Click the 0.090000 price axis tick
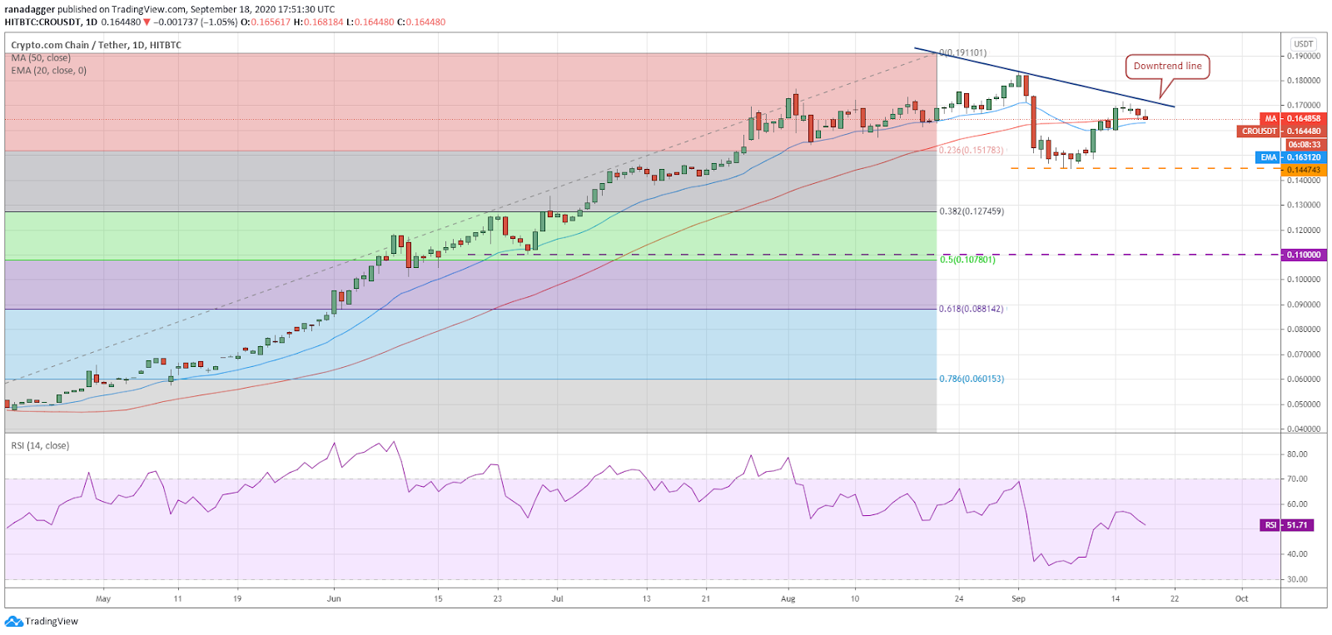 coord(1304,305)
